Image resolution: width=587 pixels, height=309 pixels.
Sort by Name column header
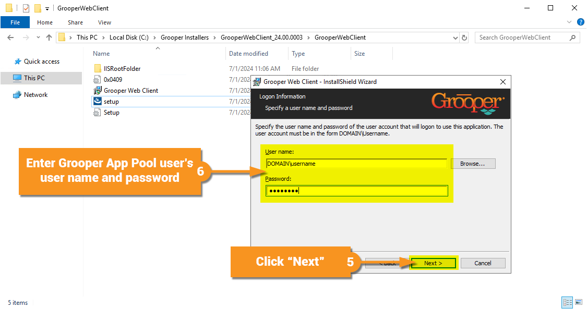click(101, 54)
